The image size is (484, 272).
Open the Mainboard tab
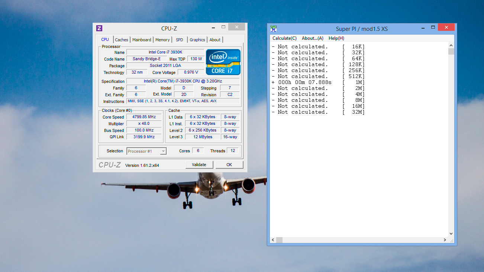pos(142,40)
